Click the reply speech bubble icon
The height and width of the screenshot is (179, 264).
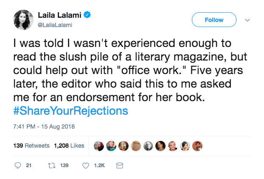pyautogui.click(x=17, y=165)
